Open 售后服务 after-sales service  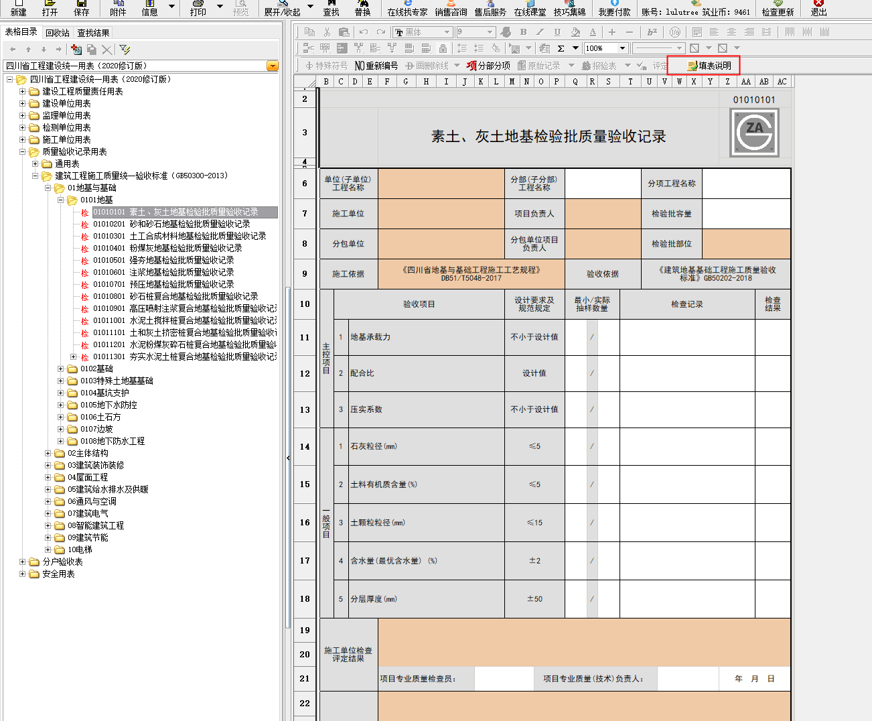(x=490, y=7)
